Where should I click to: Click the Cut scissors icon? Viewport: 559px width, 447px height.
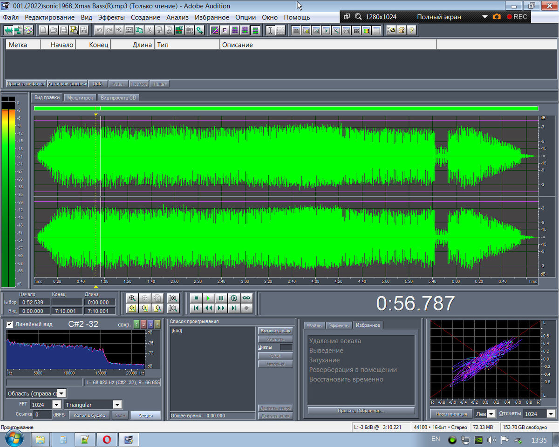[x=149, y=30]
